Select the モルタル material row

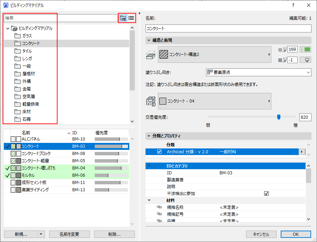[x=66, y=175]
